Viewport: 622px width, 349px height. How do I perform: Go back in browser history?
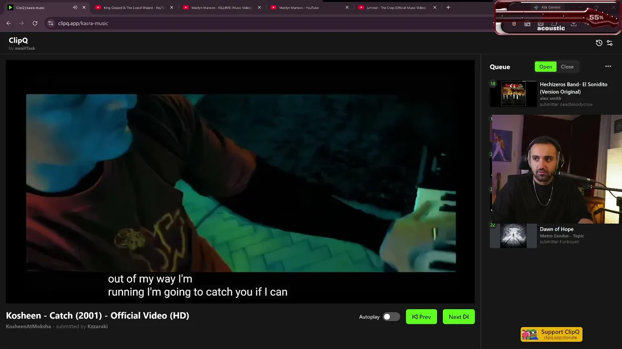[x=9, y=23]
